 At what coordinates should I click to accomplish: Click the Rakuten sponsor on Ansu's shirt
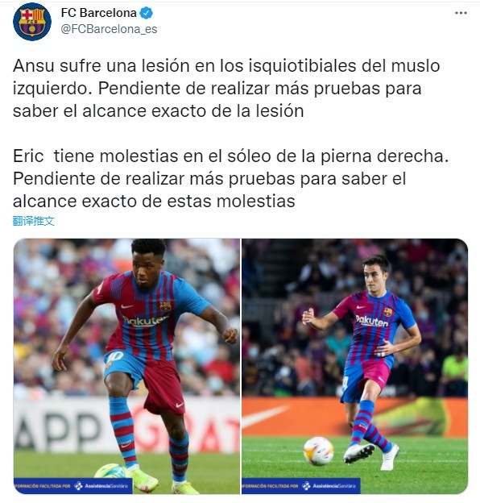(145, 320)
